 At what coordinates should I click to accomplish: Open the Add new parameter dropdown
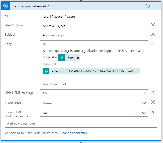[x=81, y=123]
